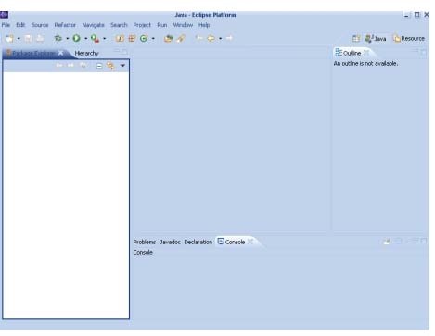The image size is (435, 336).
Task: Expand the New wizard dropdown arrow
Action: coord(19,39)
